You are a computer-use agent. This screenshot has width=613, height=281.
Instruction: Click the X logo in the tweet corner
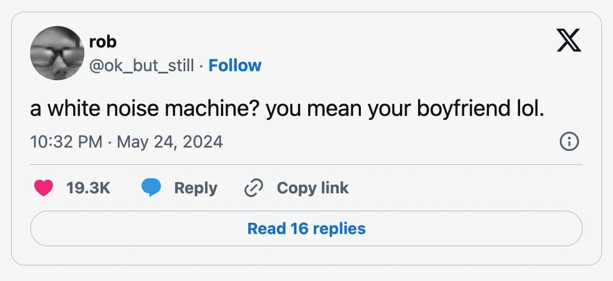tap(569, 40)
